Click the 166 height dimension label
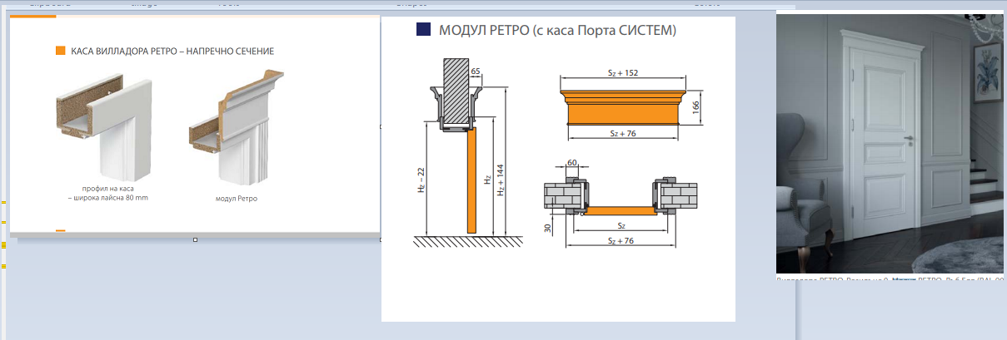Viewport: 1007px width, 340px height. [695, 106]
